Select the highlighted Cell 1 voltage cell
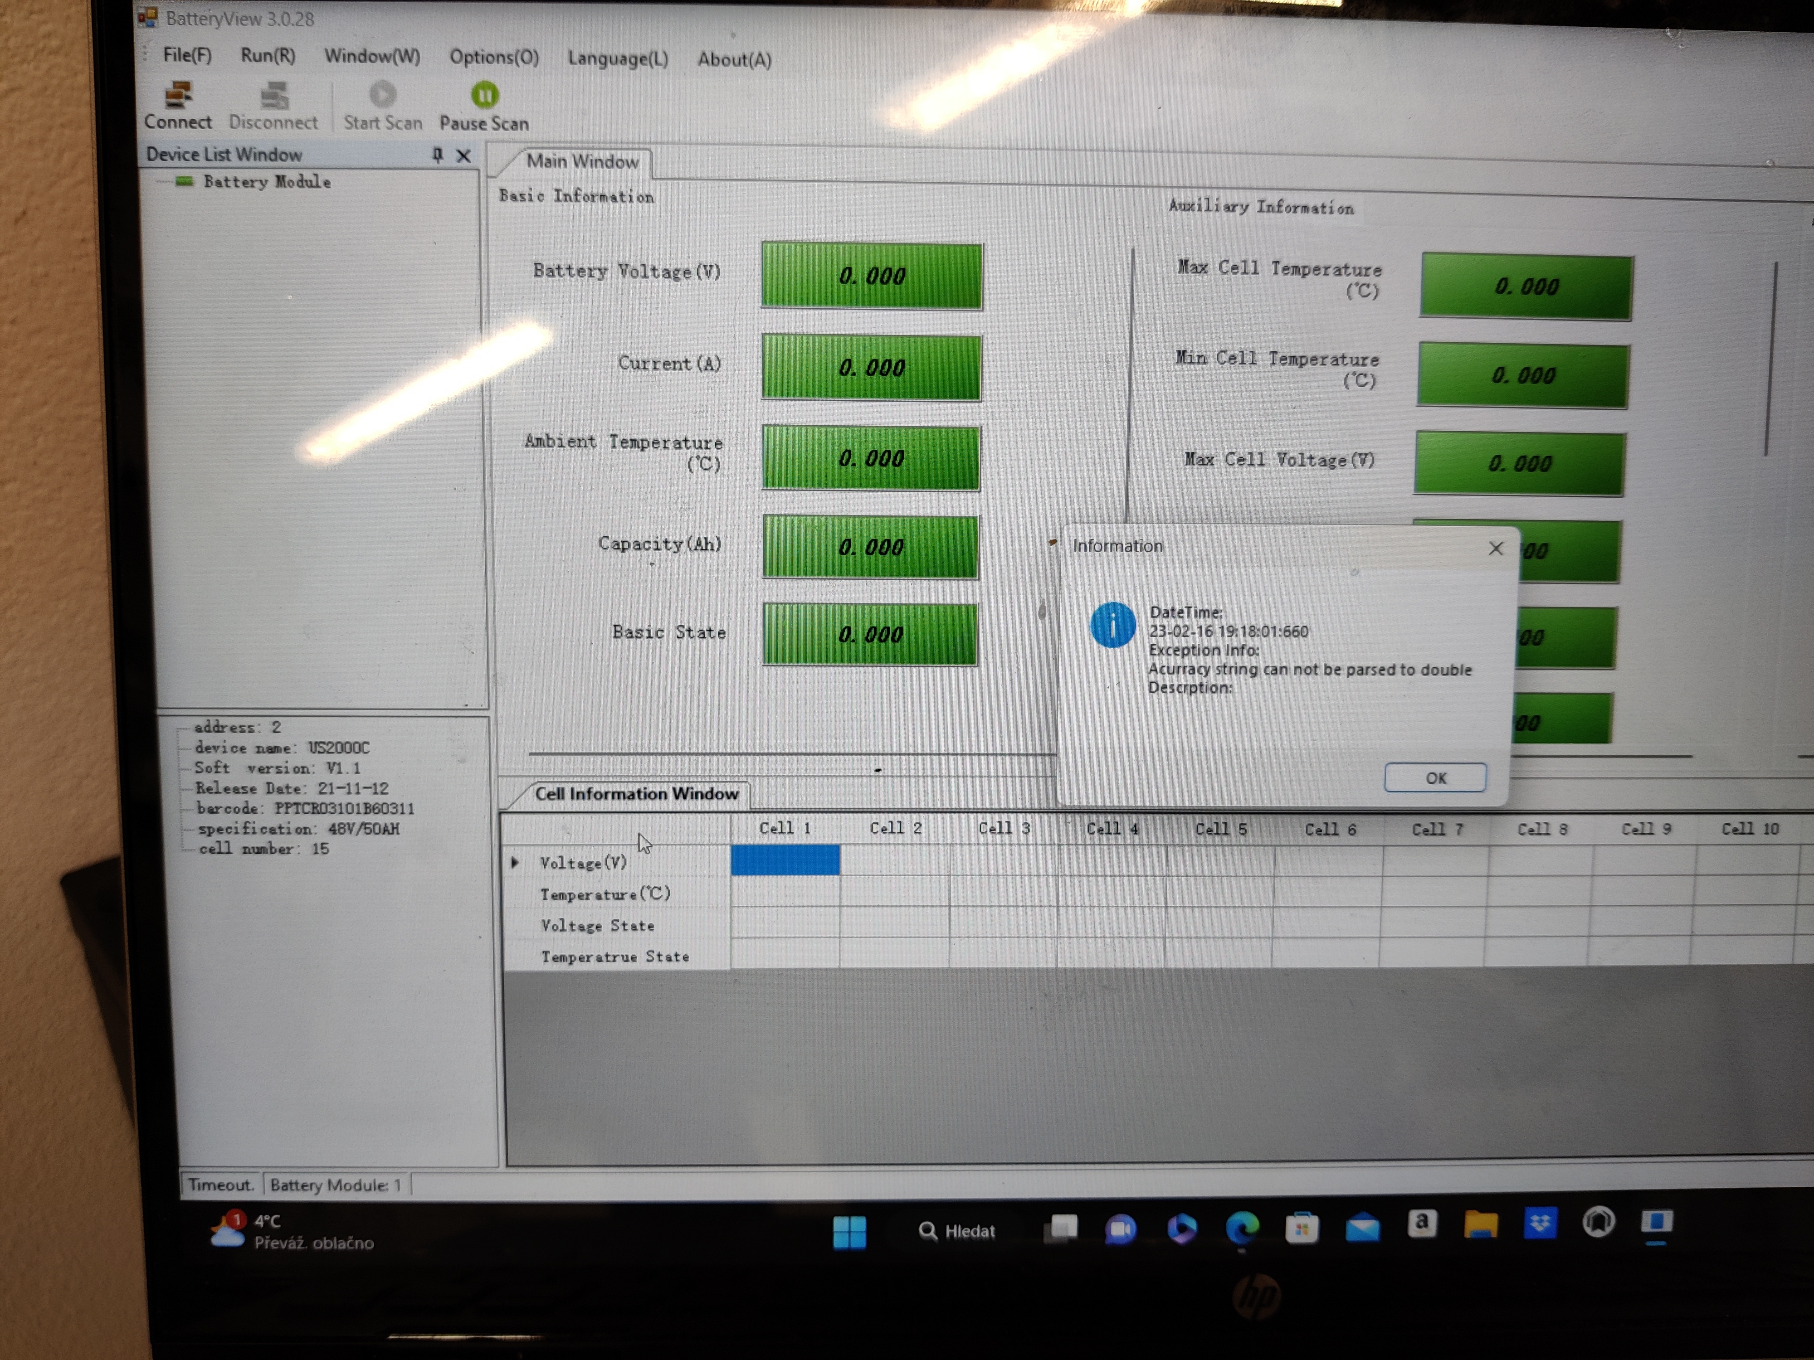1814x1360 pixels. [x=785, y=860]
